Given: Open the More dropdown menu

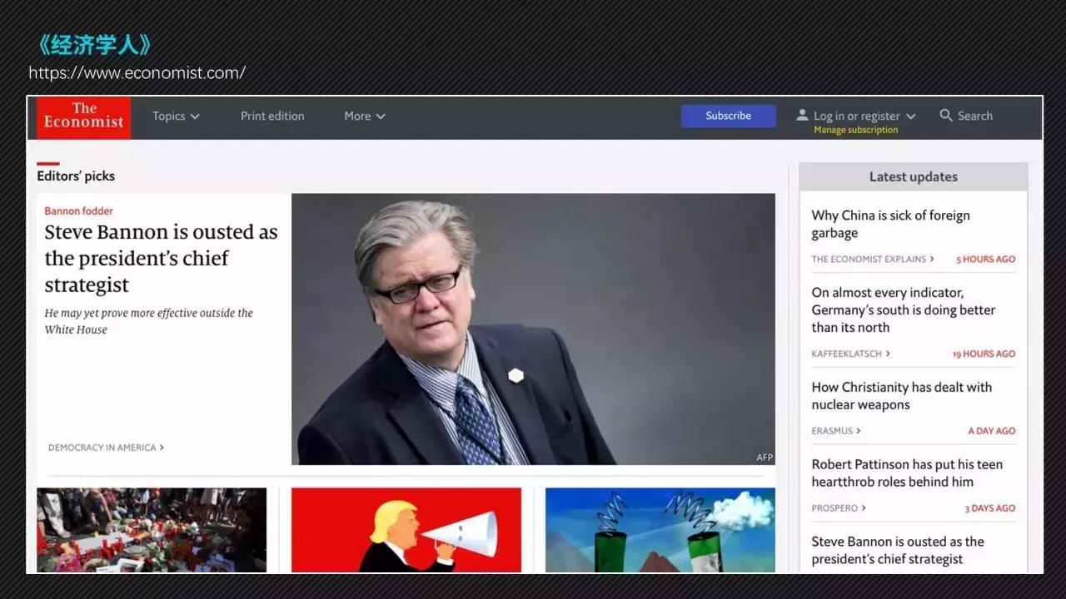Looking at the screenshot, I should point(364,116).
